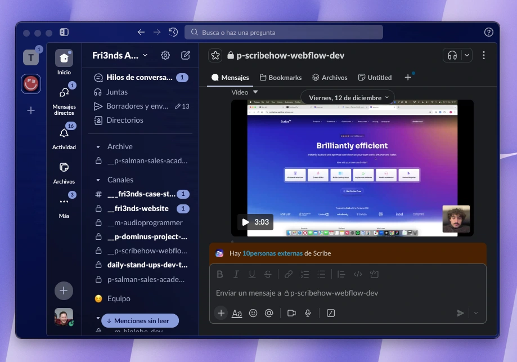Viewport: 517px width, 362px height.
Task: Insert a code block
Action: tap(374, 274)
